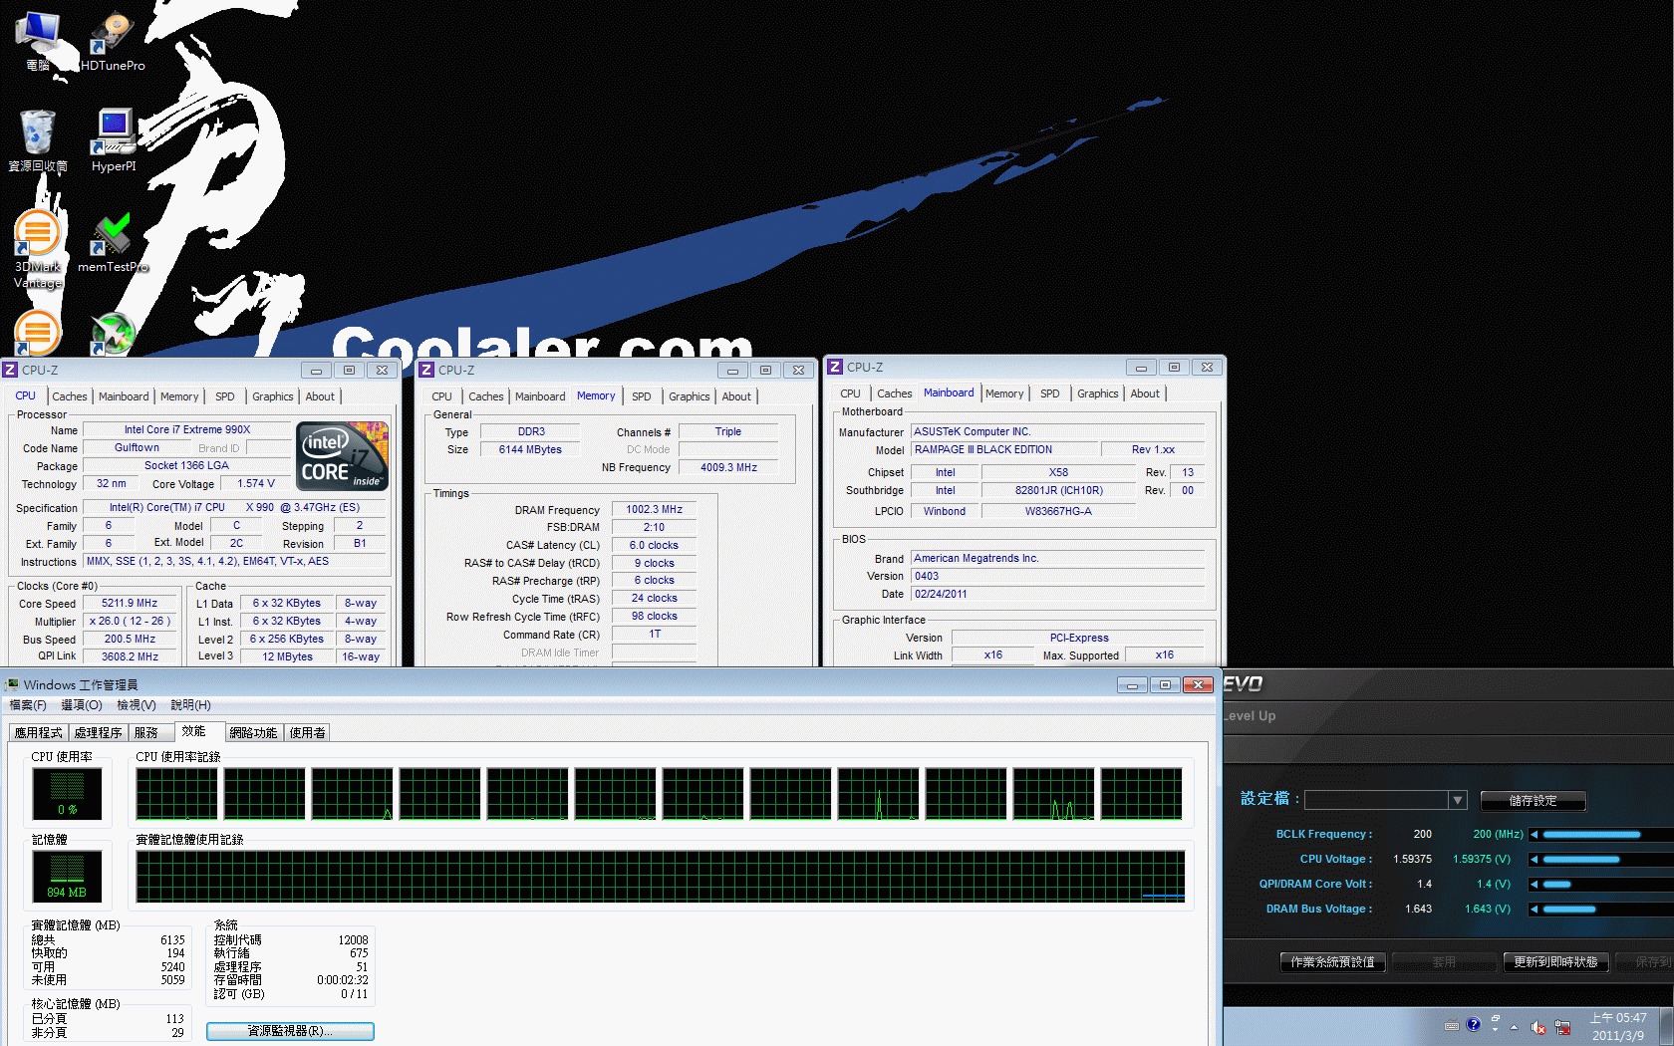The image size is (1674, 1046).
Task: Click the 資源監視器(R)... button
Action: (x=290, y=1031)
